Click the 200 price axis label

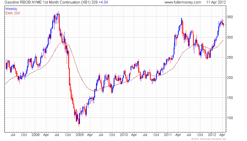pyautogui.click(x=230, y=78)
